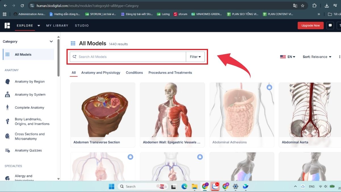Screen dimensions: 341x192
Task: Click the translate page icon in address bar
Action: coord(295,5)
